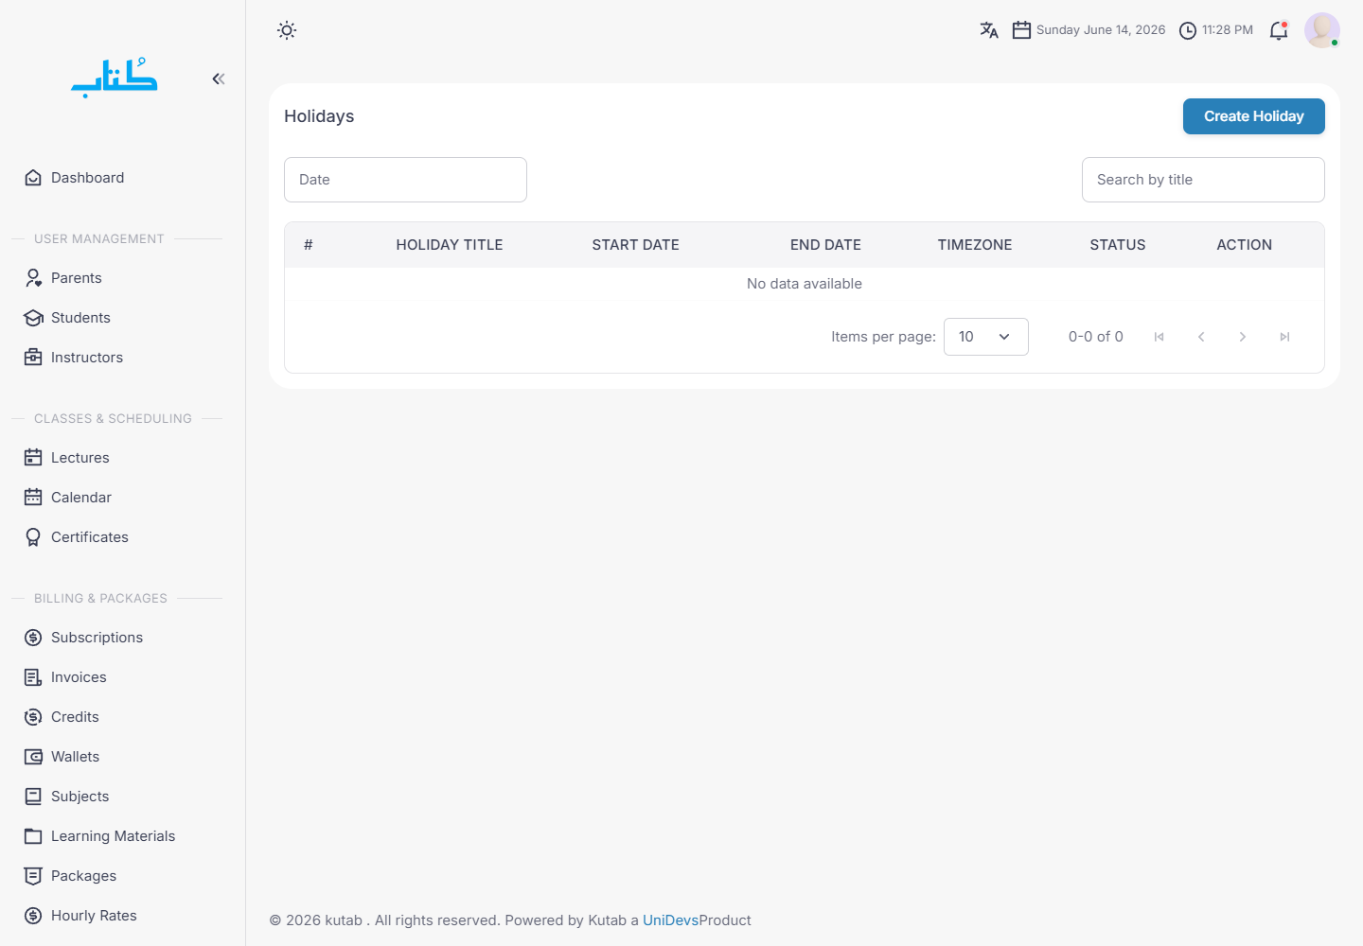This screenshot has height=946, width=1363.
Task: Click the Credits coin icon
Action: coord(33,717)
